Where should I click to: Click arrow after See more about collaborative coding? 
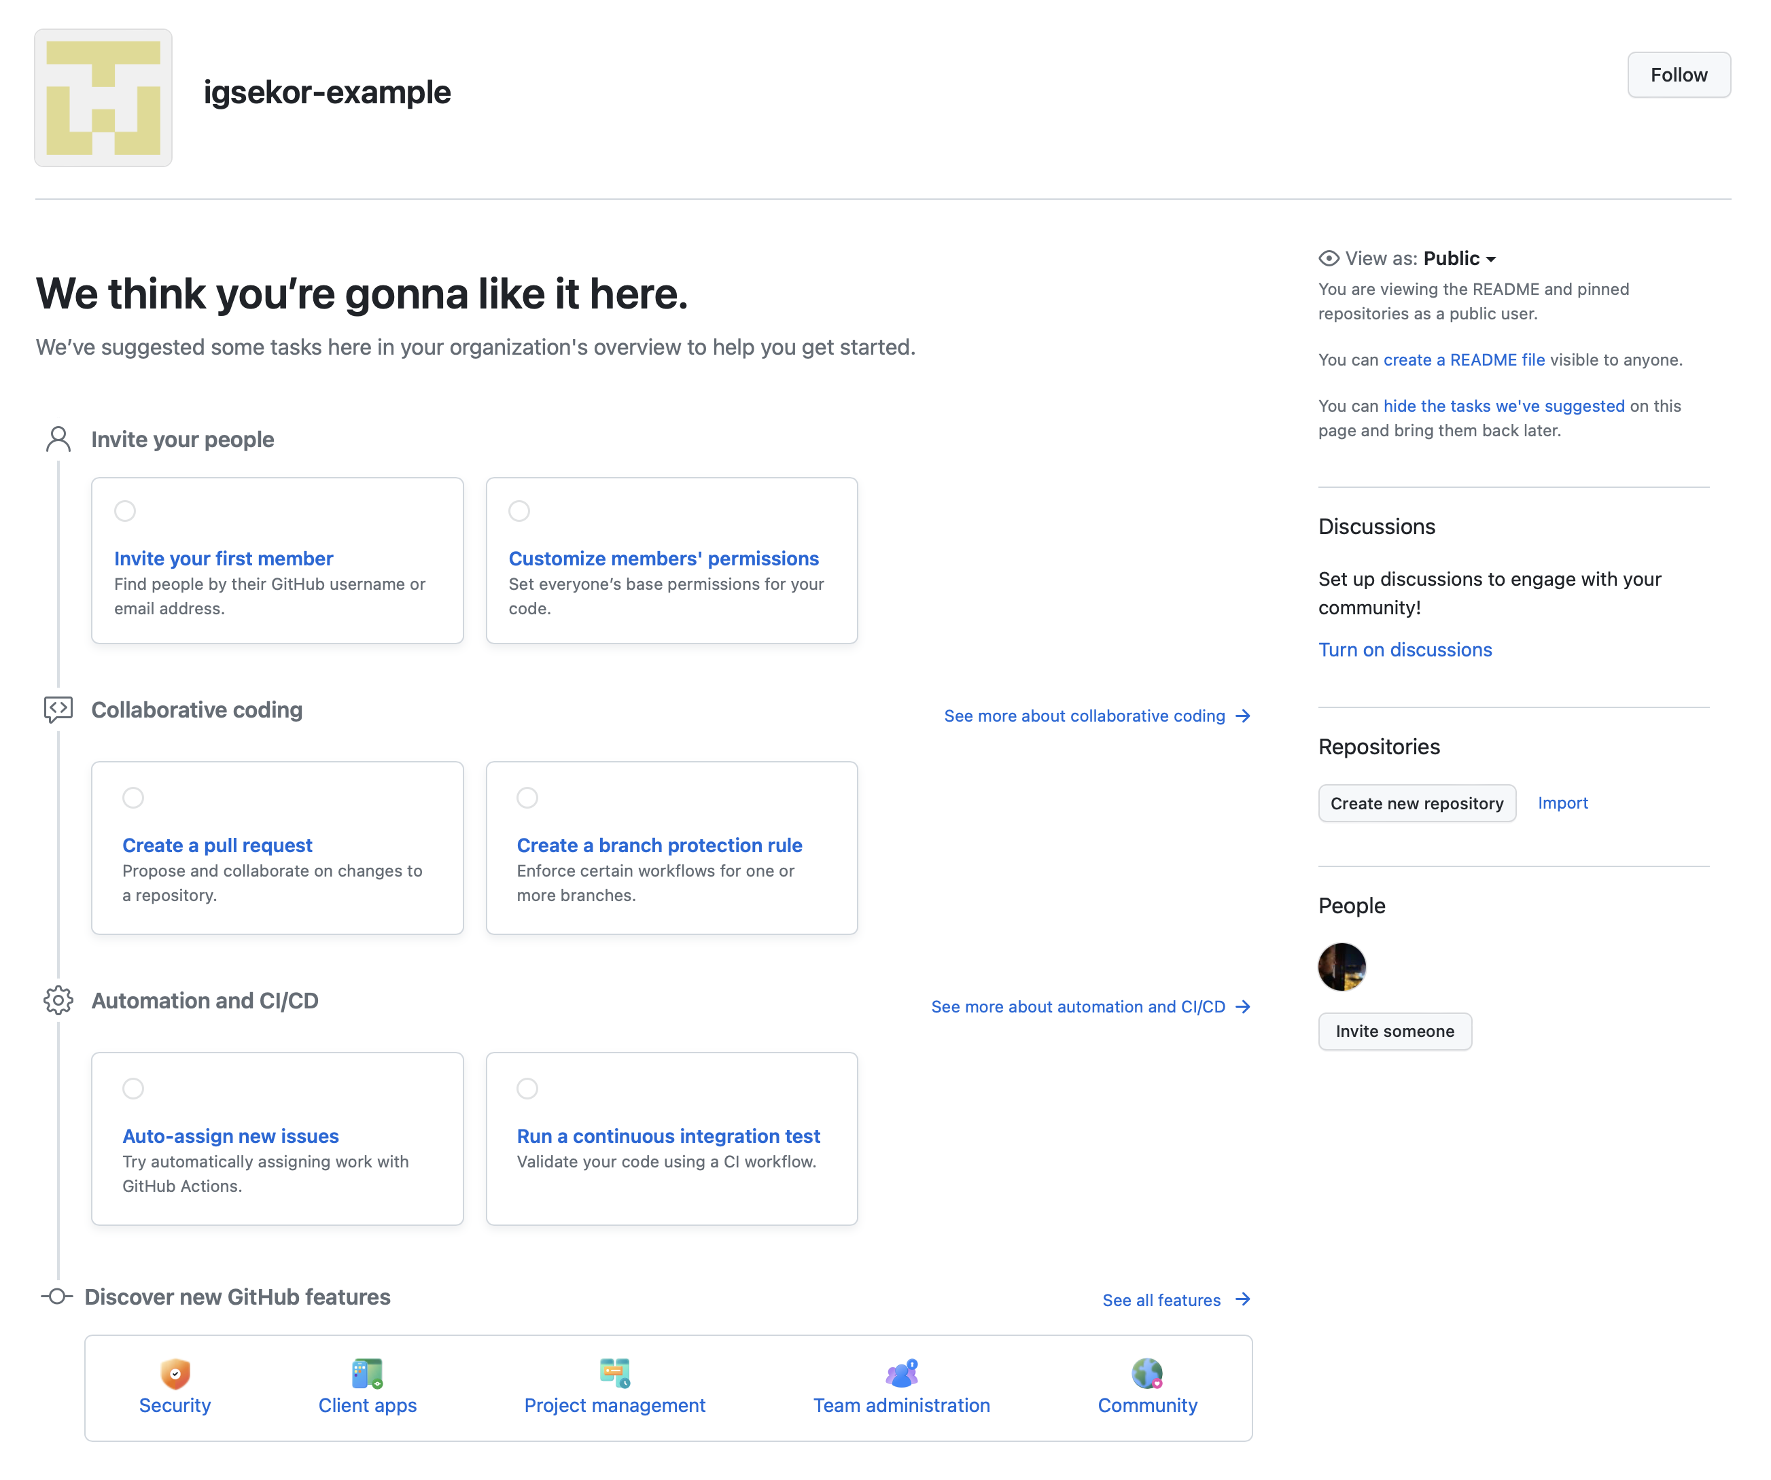[x=1242, y=716]
